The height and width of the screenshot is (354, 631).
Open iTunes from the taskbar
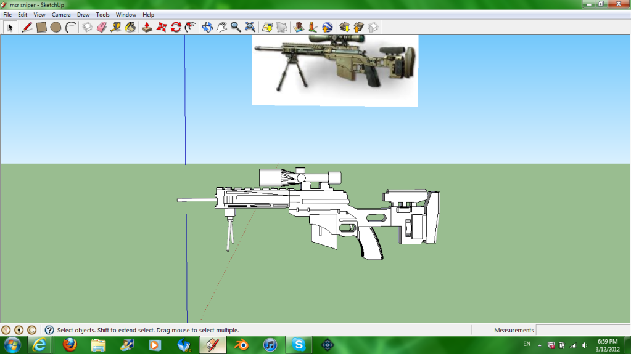[270, 345]
